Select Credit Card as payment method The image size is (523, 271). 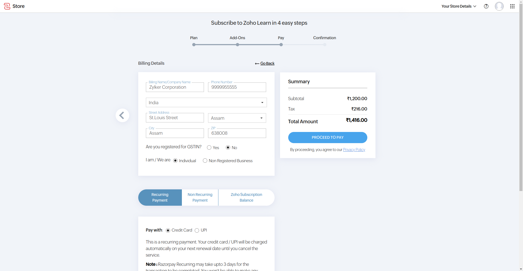pos(168,230)
